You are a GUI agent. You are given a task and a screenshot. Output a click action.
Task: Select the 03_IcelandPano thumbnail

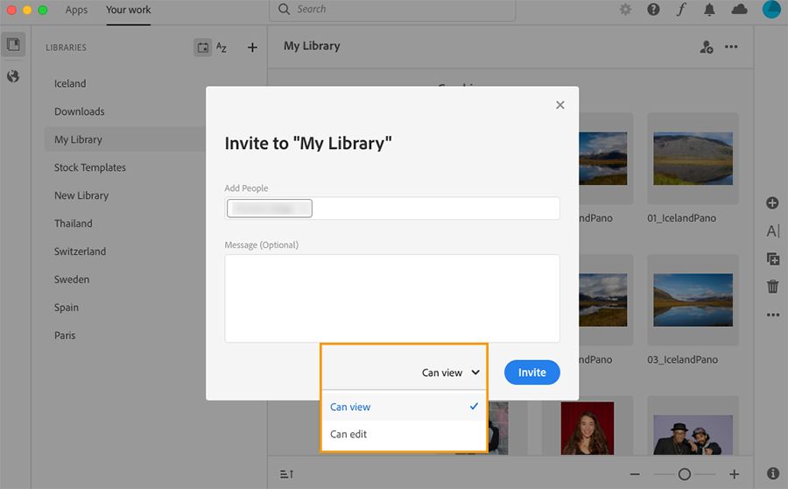(x=693, y=300)
